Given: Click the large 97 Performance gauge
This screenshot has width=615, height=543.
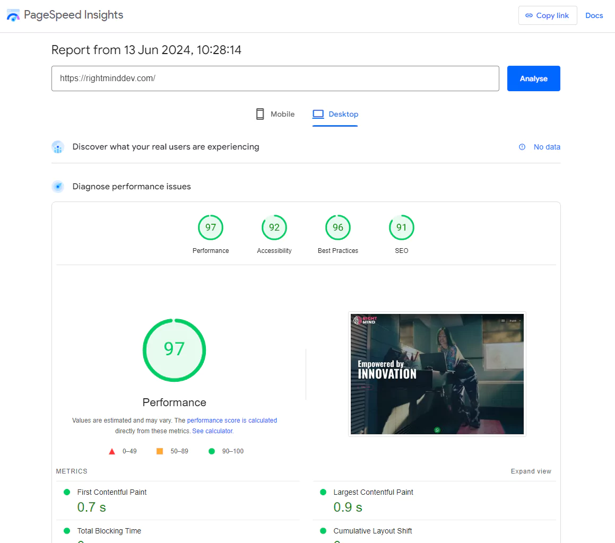Looking at the screenshot, I should pos(174,350).
